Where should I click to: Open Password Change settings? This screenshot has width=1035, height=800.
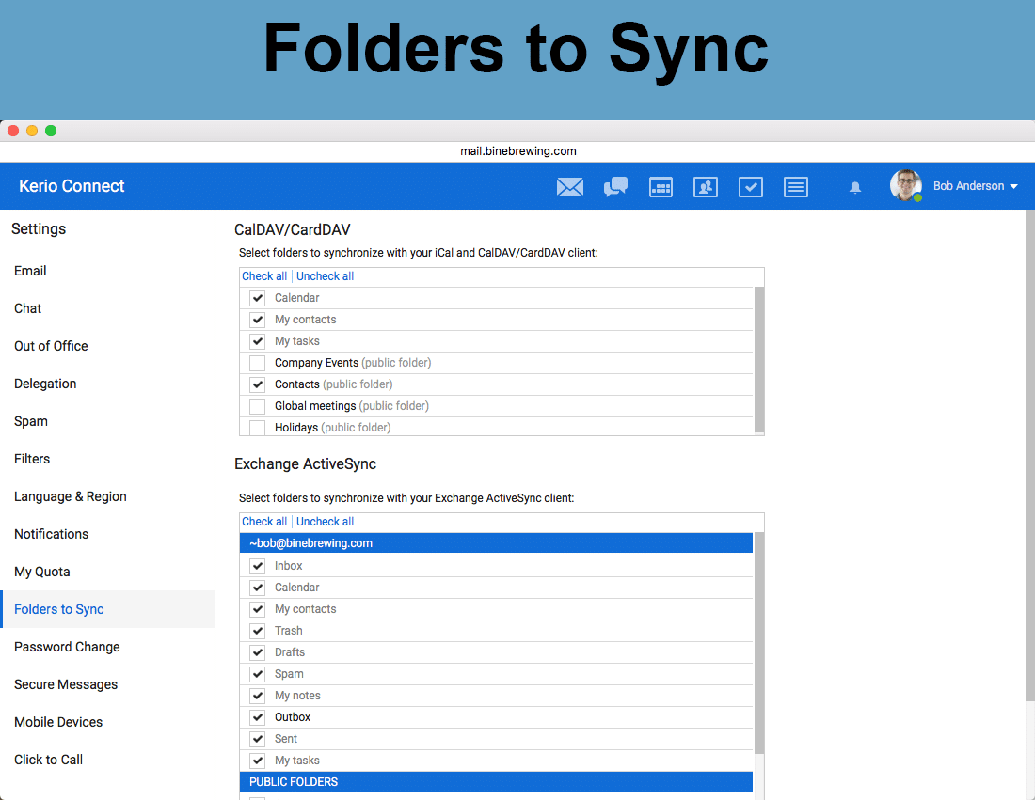(x=67, y=647)
